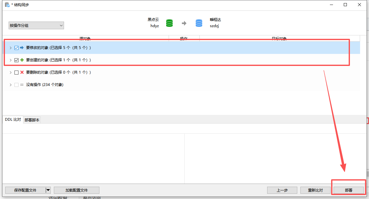Uncheck the 要创建的对象 checkbox

click(17, 60)
